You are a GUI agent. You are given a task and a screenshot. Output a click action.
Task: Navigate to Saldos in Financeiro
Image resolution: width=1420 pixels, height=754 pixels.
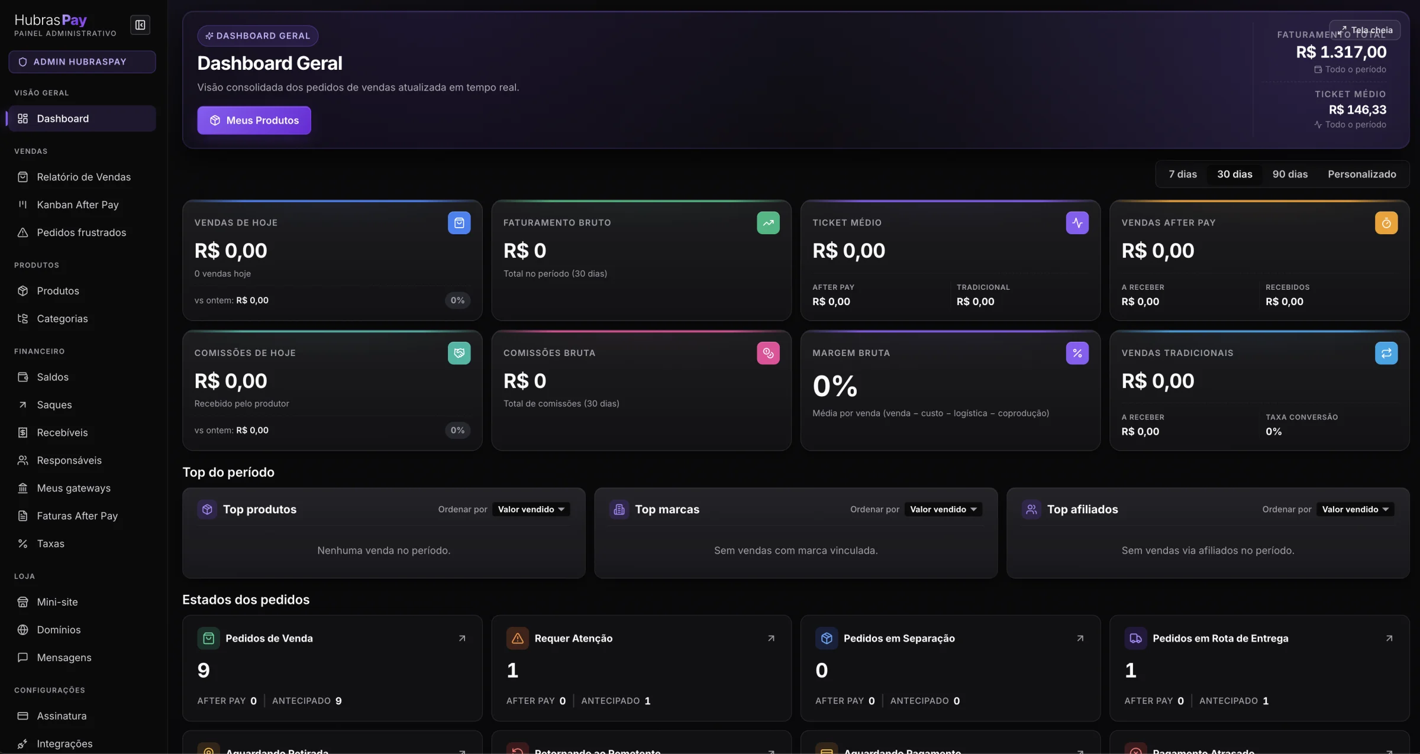tap(82, 377)
